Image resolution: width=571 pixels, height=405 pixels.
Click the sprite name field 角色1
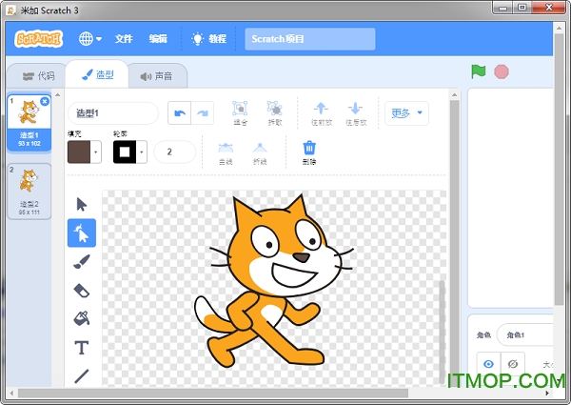(x=525, y=334)
